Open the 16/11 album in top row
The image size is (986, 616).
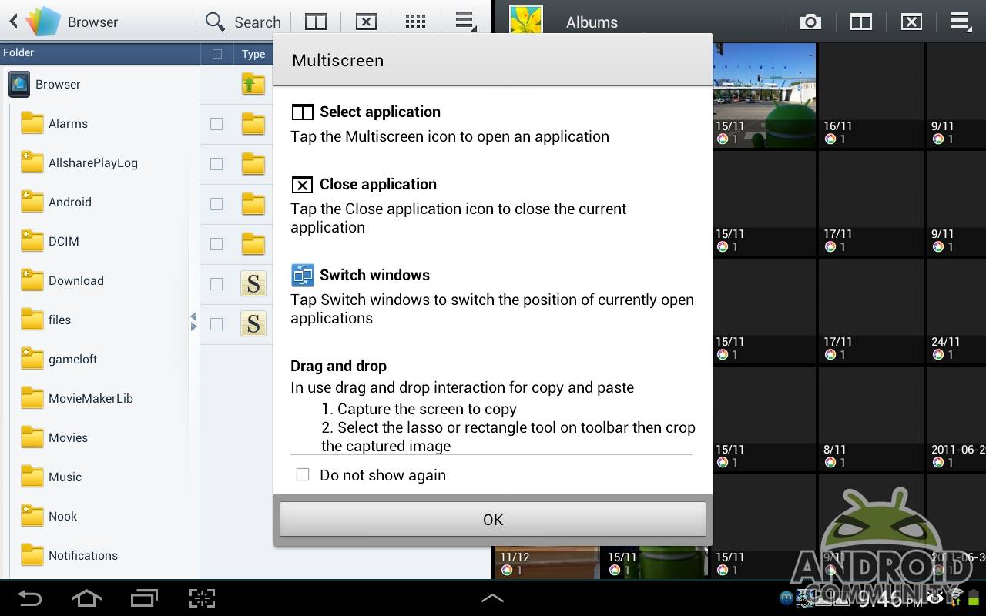(870, 95)
